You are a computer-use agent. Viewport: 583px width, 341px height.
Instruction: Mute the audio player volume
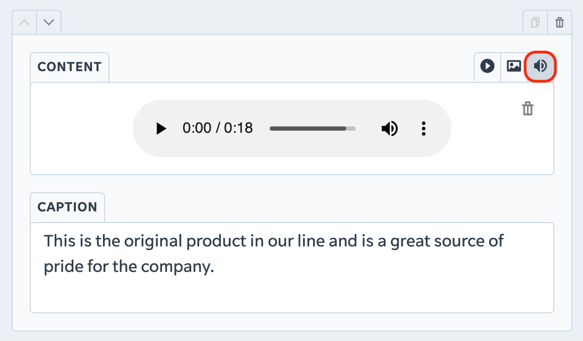(390, 129)
